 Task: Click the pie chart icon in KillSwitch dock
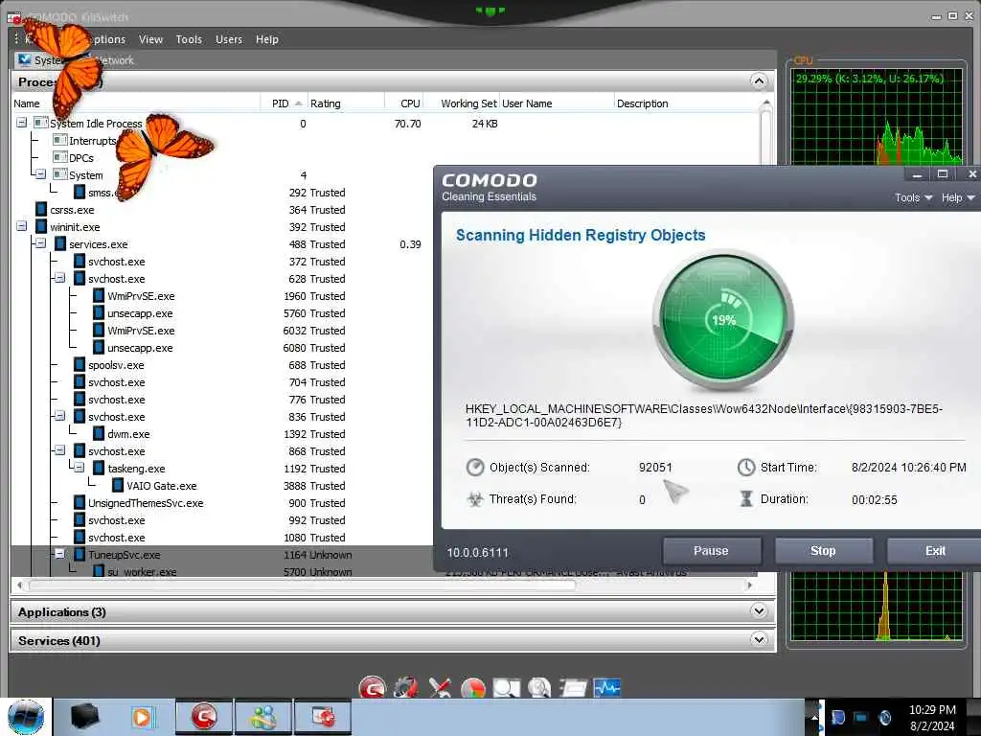[473, 688]
